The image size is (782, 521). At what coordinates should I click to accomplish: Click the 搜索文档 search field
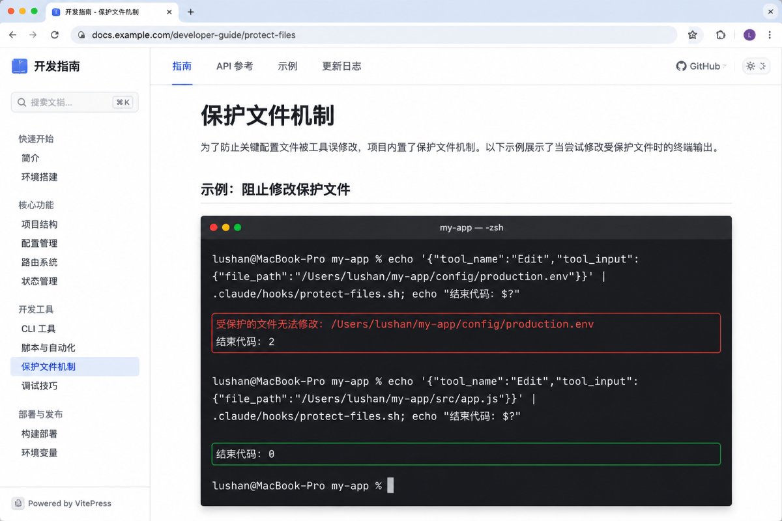click(75, 102)
